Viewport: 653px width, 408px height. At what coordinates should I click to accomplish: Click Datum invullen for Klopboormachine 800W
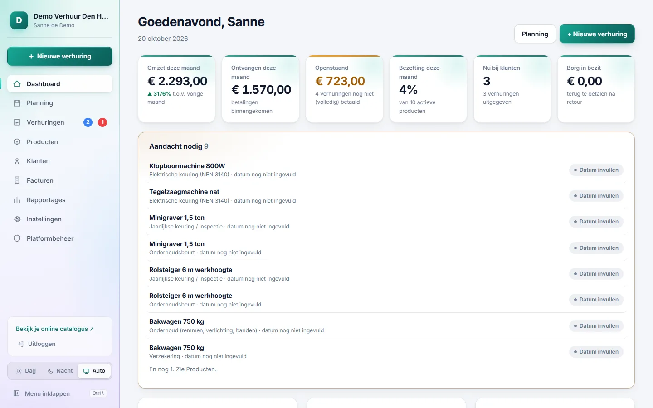596,170
